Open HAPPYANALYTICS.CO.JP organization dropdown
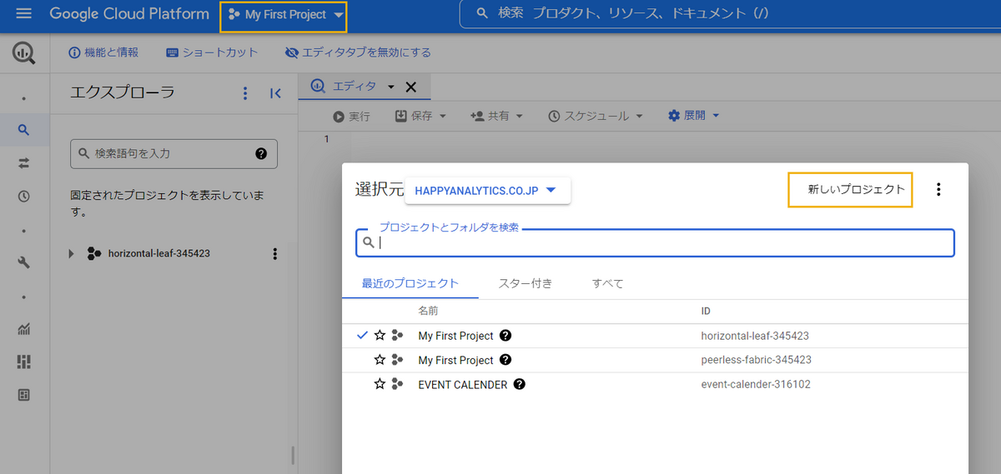This screenshot has width=1001, height=474. pos(487,190)
